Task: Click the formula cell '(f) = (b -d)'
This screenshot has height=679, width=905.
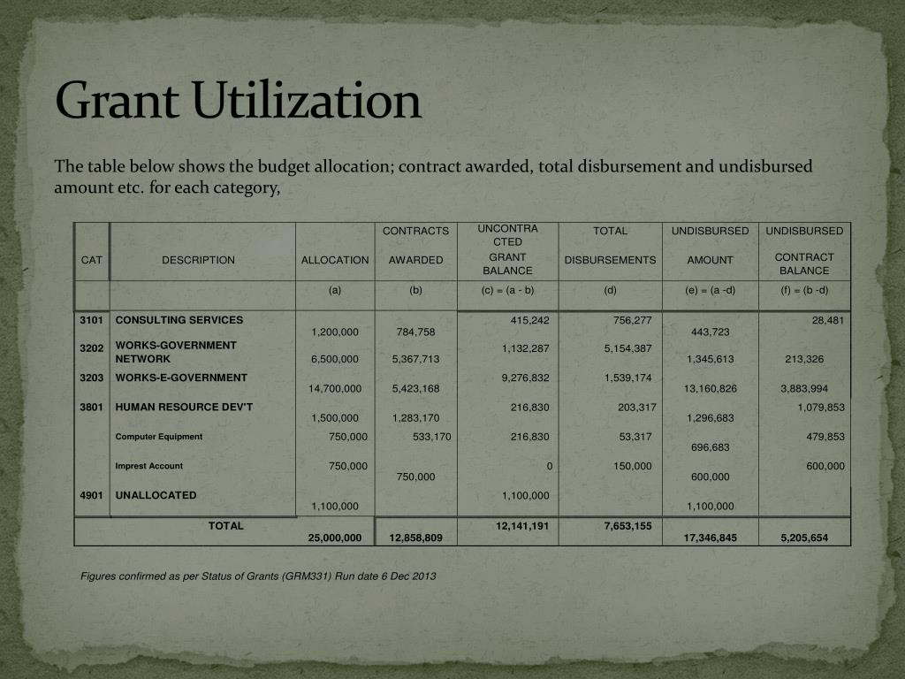Action: click(804, 290)
